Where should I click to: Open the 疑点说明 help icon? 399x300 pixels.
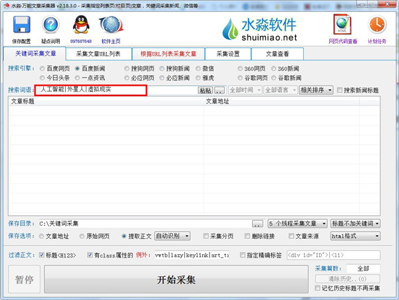(51, 25)
